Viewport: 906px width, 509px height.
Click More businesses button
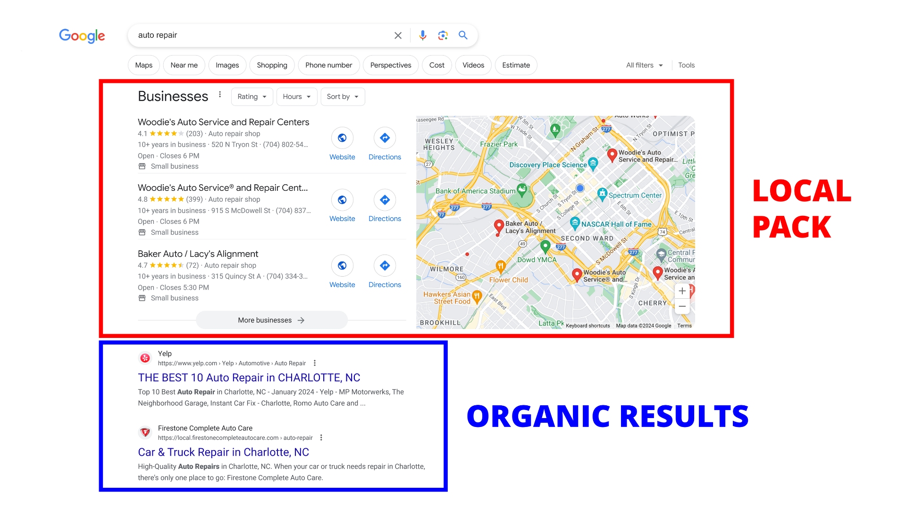[272, 320]
